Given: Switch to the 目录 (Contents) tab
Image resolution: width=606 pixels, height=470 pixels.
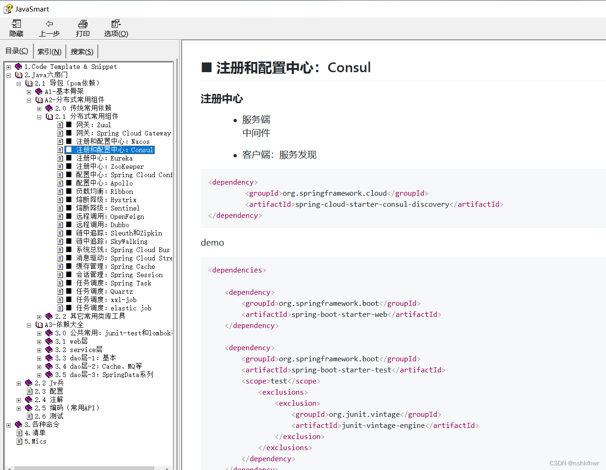Looking at the screenshot, I should 17,51.
